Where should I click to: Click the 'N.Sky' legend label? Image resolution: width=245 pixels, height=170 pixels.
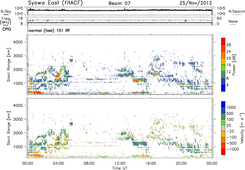click(x=6, y=11)
